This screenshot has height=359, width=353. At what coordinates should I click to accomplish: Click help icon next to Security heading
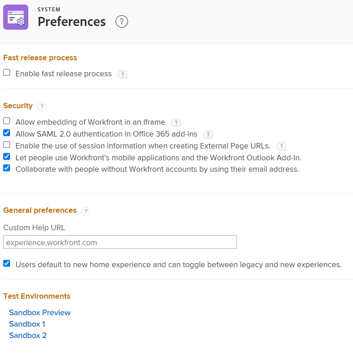tap(42, 107)
